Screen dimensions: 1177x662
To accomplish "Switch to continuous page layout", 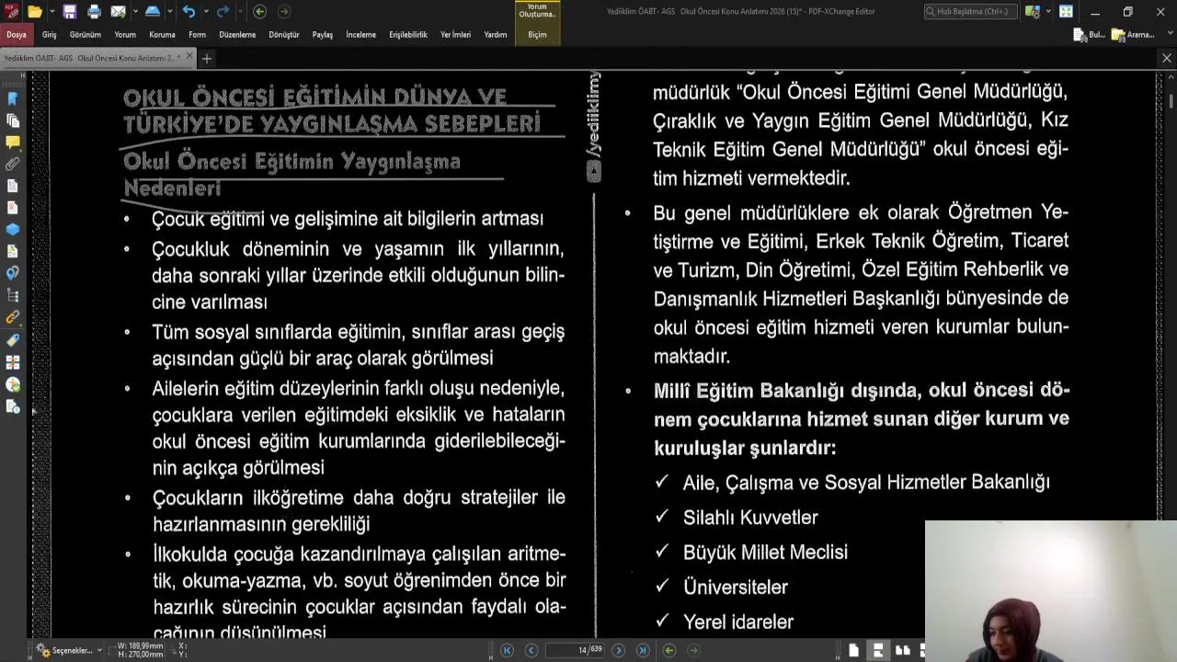I will click(878, 650).
